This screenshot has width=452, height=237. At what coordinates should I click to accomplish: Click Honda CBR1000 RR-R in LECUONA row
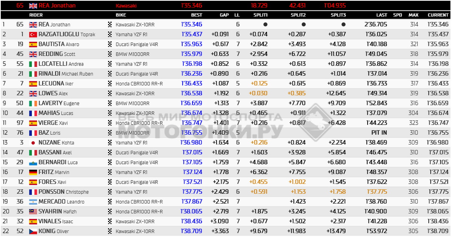tap(139, 84)
